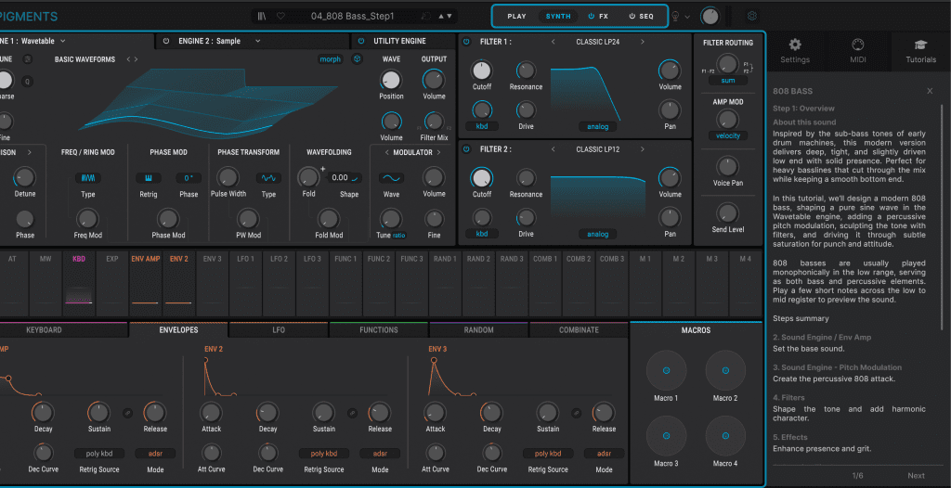Switch to the LFO tab
This screenshot has width=951, height=488.
coord(279,330)
